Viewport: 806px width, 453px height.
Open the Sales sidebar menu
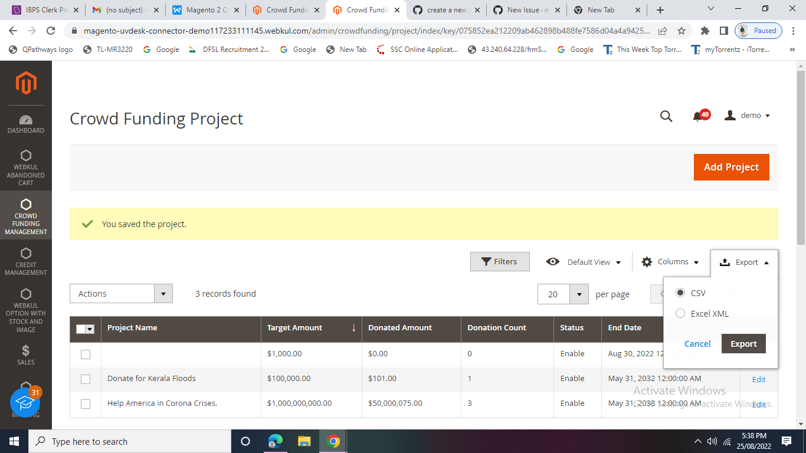pos(26,354)
